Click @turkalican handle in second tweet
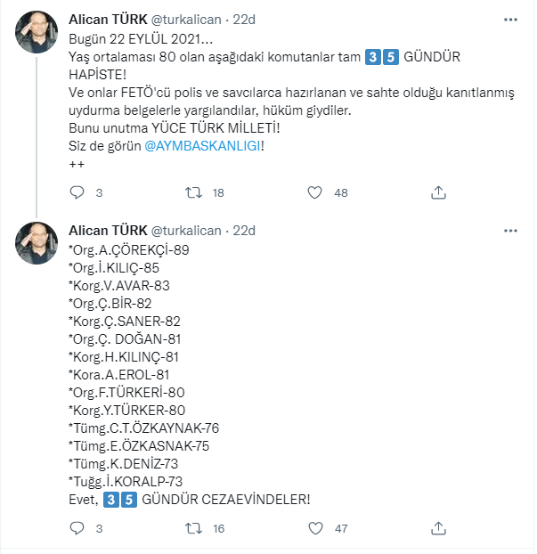Viewport: 537px width, 554px height. [x=186, y=231]
